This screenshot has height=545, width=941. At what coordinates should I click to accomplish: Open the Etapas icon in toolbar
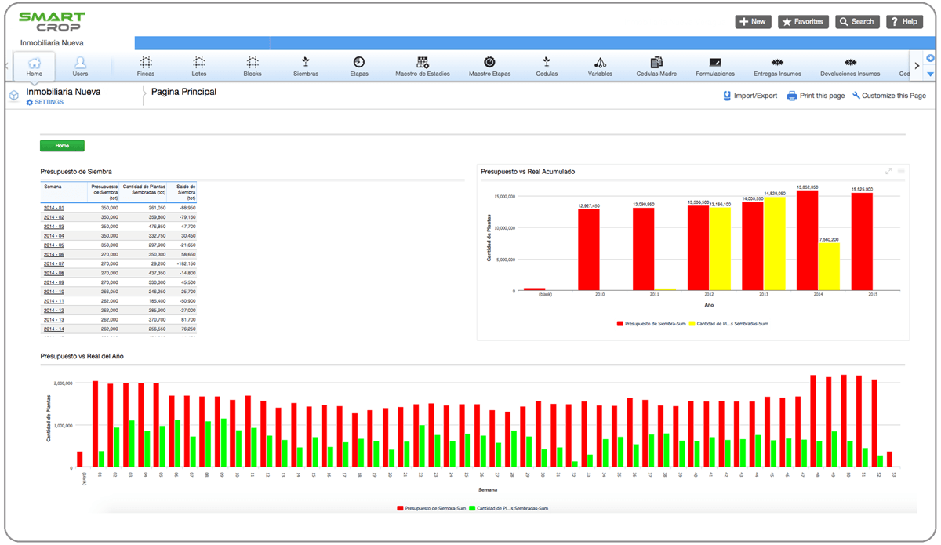[358, 63]
